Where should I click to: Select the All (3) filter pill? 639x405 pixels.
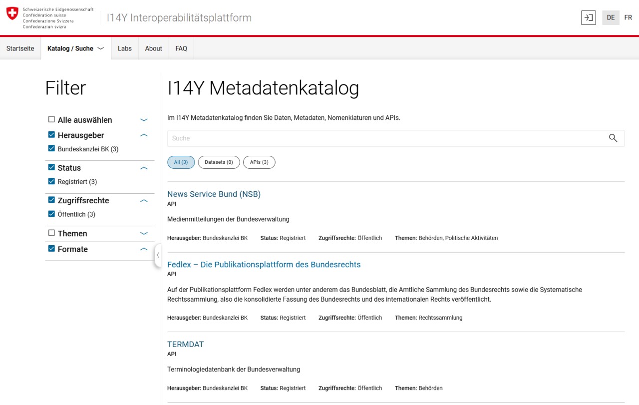(181, 162)
